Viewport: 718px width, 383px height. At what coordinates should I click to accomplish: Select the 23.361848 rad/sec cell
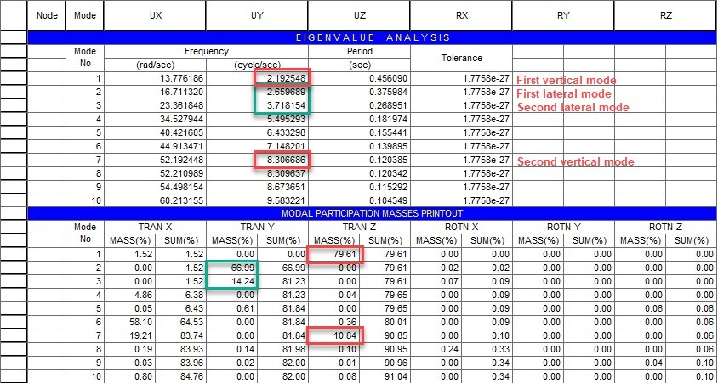click(x=155, y=105)
